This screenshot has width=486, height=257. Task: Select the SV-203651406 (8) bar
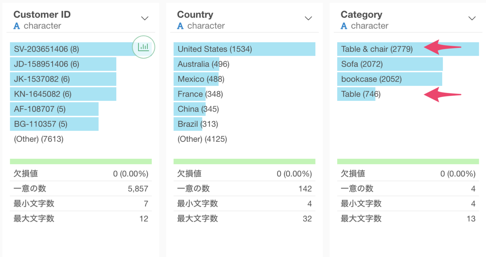(81, 49)
